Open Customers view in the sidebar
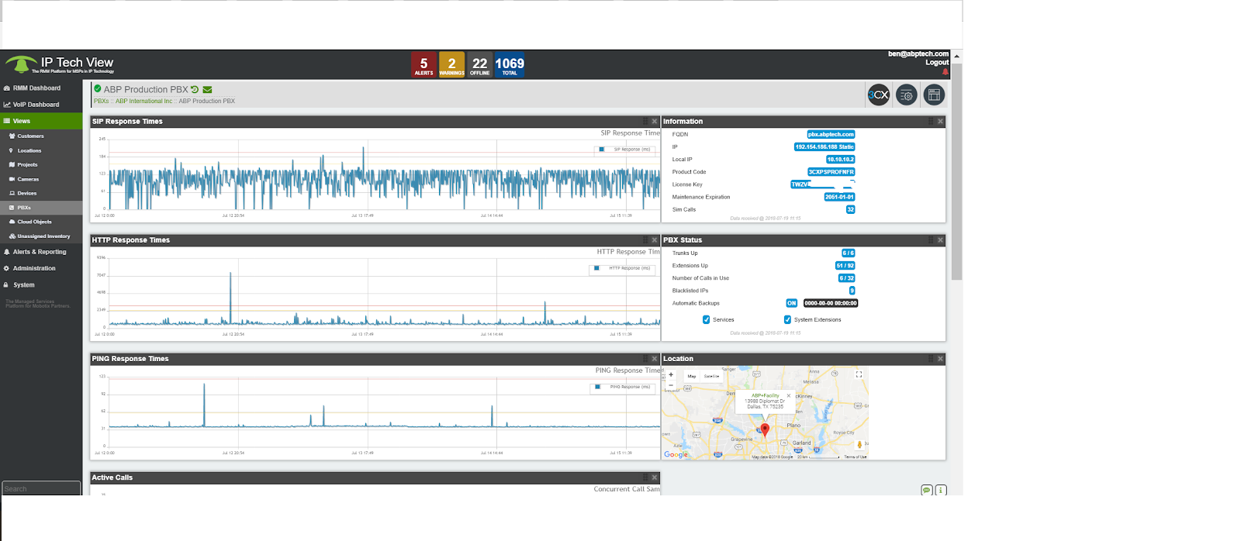1241x541 pixels. (41, 136)
